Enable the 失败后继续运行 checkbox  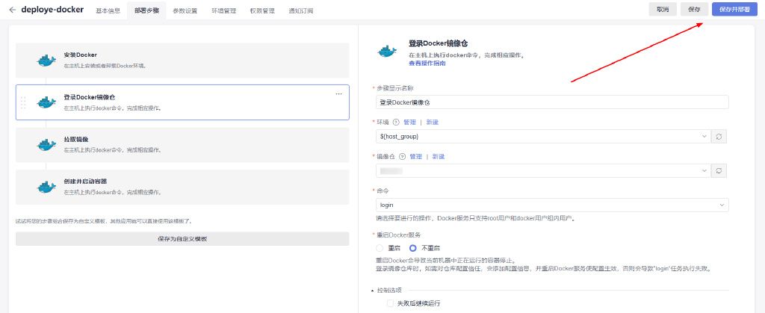pos(390,303)
